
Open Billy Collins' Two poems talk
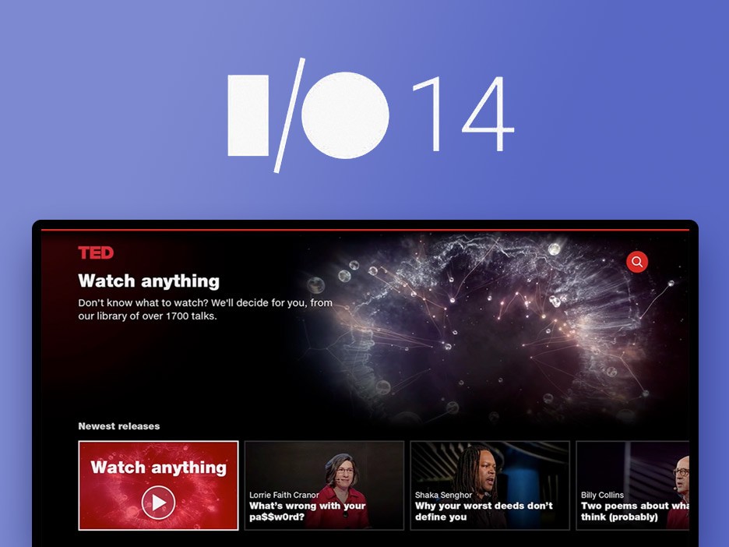pyautogui.click(x=632, y=485)
